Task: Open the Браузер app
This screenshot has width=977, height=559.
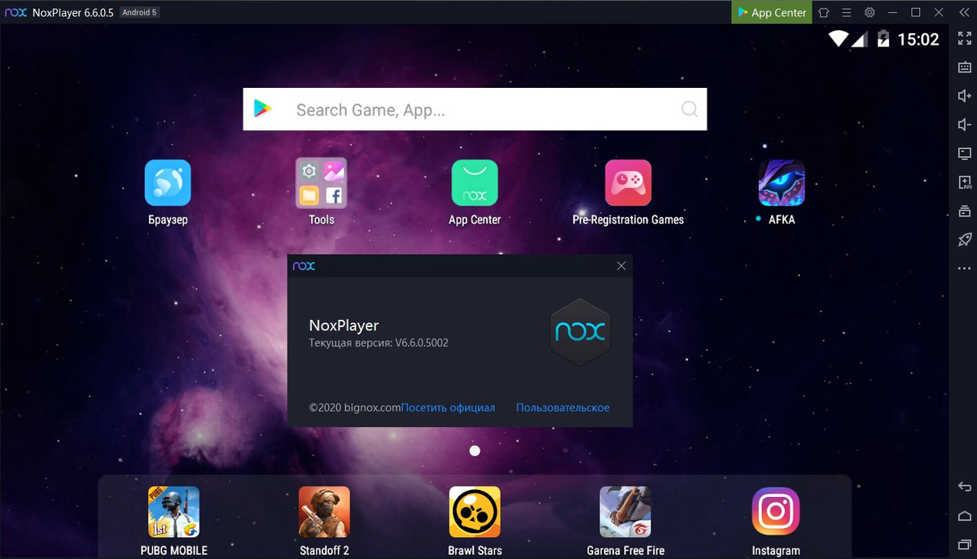Action: pos(168,192)
